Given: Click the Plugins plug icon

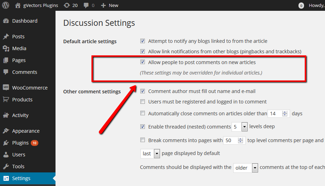Looking at the screenshot, I should click(6, 143).
